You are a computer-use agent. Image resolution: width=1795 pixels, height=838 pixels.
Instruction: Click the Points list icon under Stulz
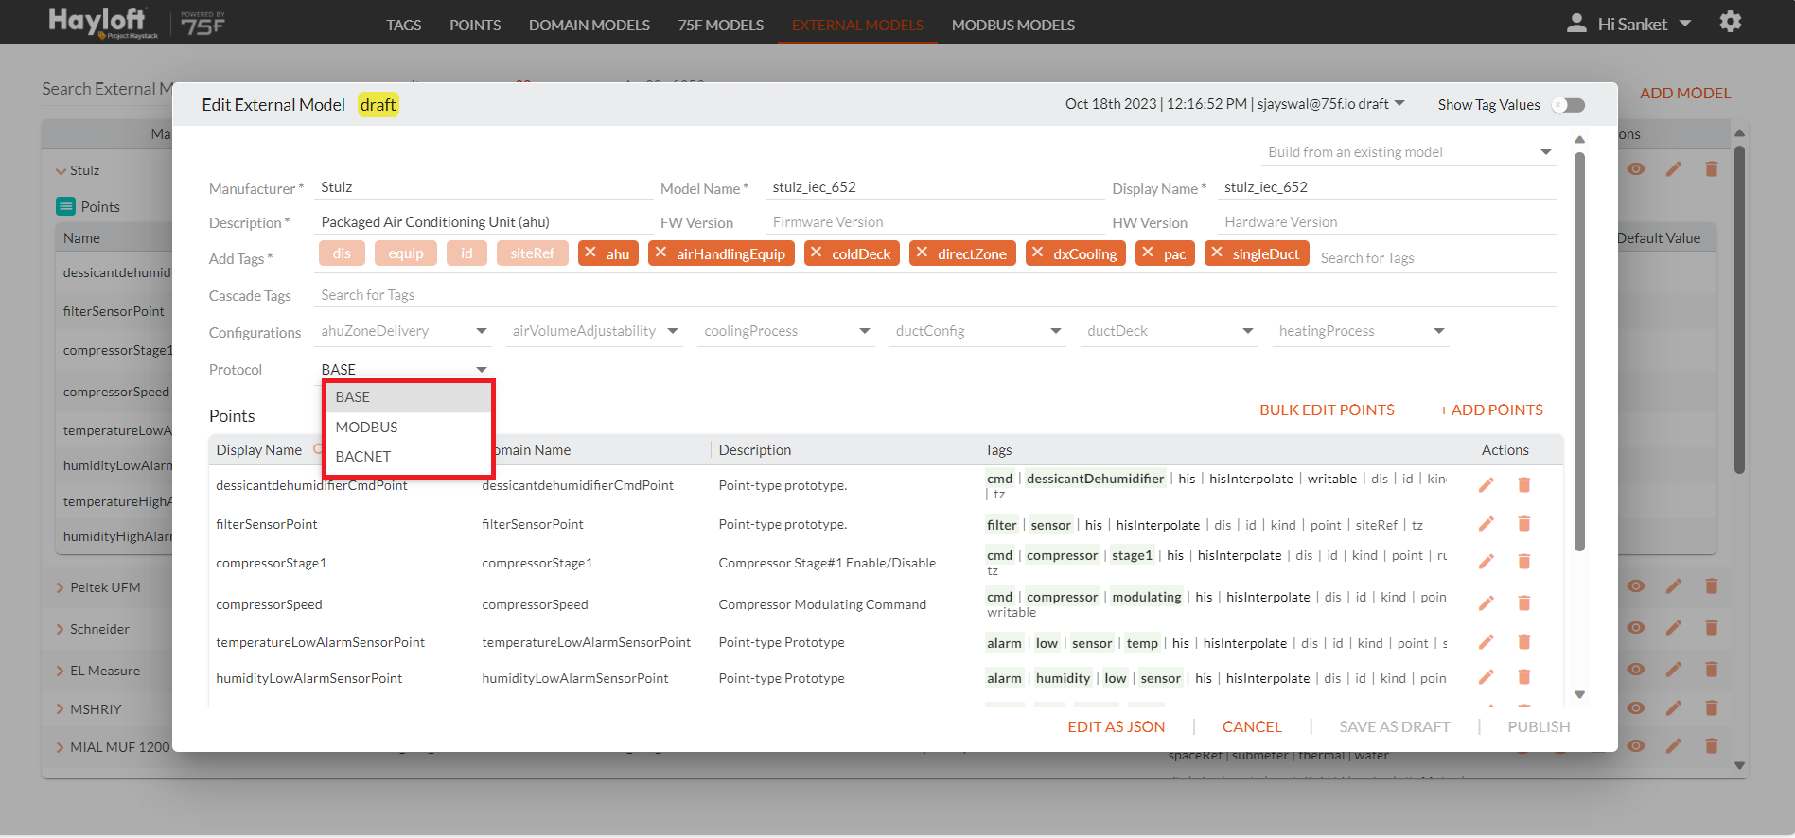(65, 206)
